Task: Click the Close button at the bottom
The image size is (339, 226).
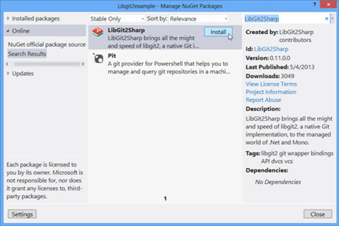Action: point(318,214)
